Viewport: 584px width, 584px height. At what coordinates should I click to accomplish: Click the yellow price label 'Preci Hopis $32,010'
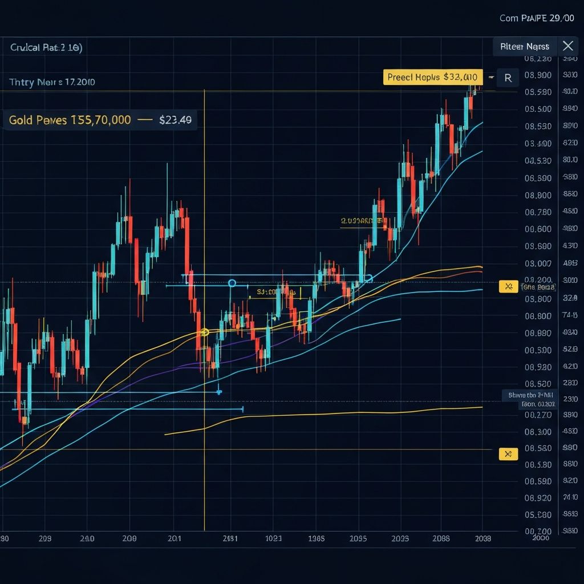pos(432,76)
